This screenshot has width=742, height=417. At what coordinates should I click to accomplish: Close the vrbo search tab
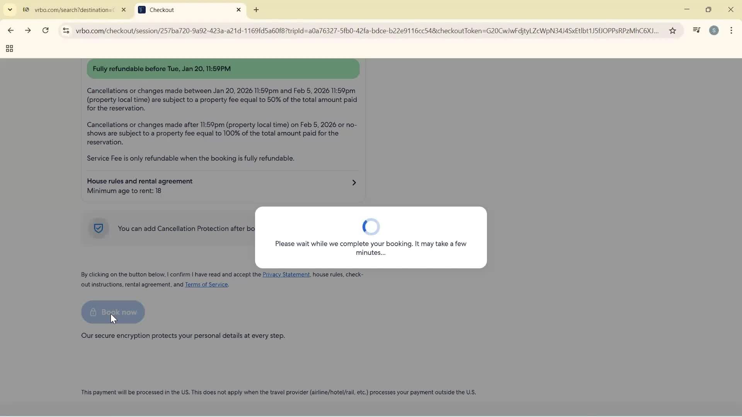click(x=124, y=10)
